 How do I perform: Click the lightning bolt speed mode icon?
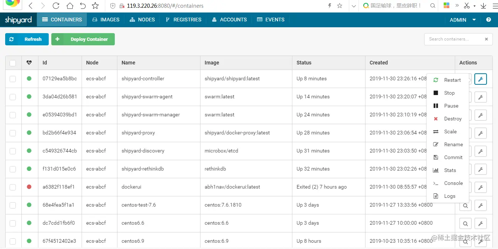pyautogui.click(x=330, y=6)
